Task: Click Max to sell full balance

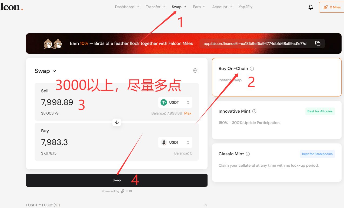Action: coord(188,113)
